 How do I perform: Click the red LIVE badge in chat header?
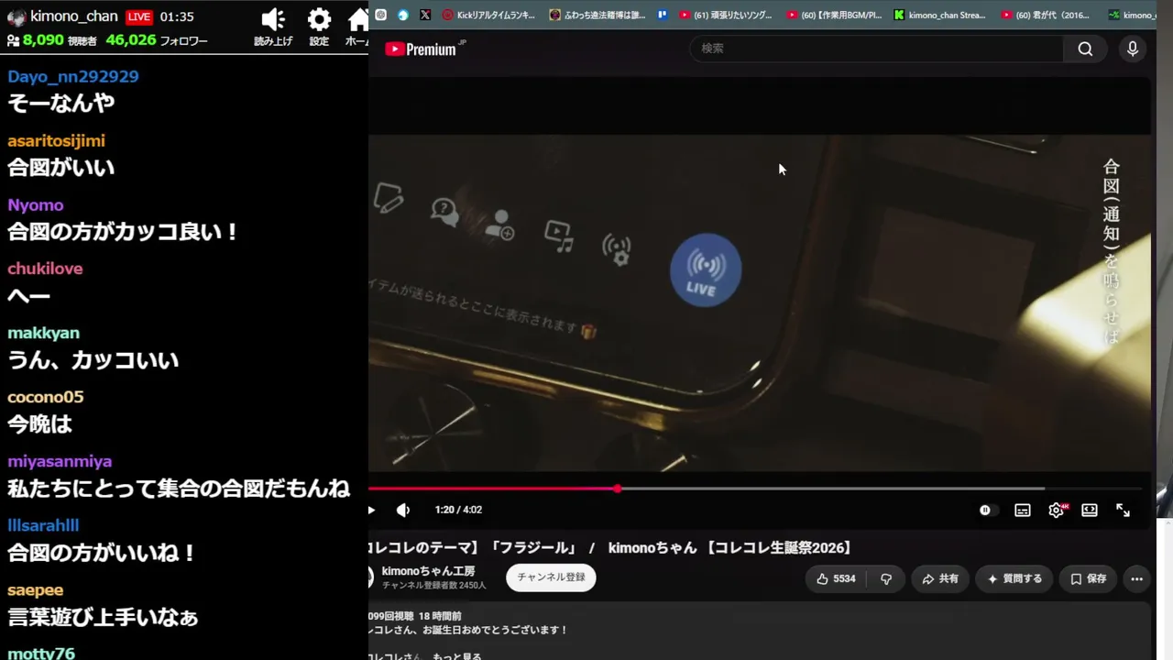point(138,17)
